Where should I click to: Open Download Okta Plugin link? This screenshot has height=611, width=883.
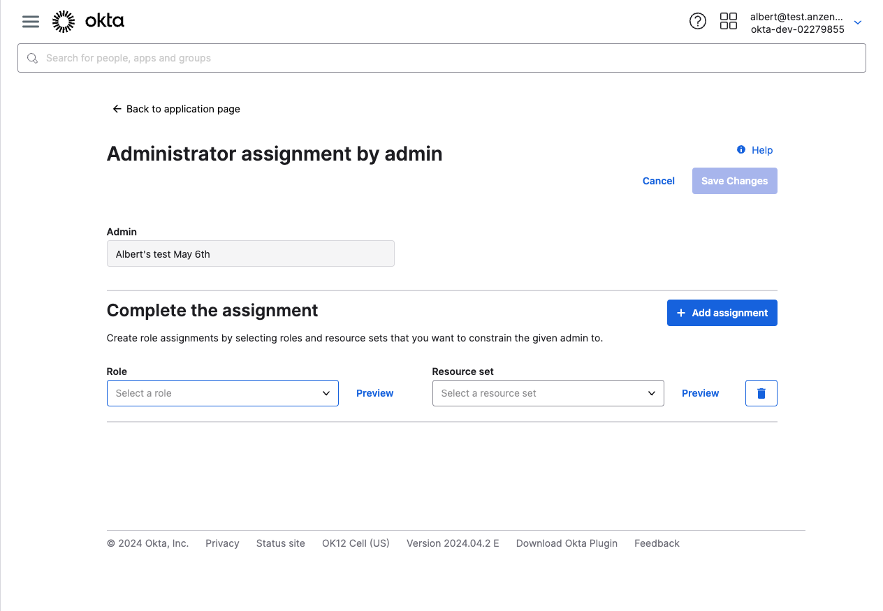[x=566, y=543]
